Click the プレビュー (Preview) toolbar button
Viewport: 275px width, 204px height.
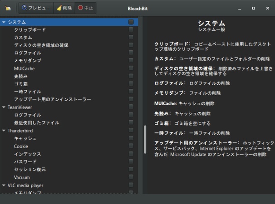36,8
